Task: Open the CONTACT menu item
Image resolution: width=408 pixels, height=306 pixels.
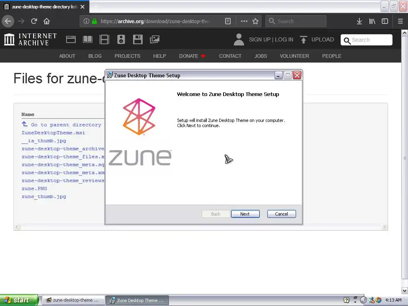Action: [x=230, y=56]
